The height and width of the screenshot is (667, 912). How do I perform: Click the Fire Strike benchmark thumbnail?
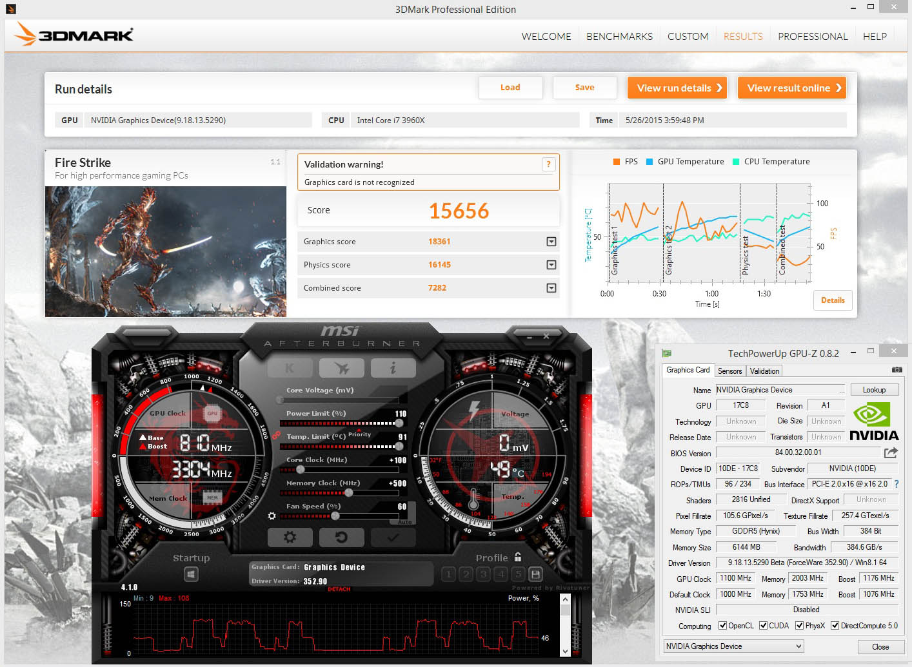pos(166,251)
